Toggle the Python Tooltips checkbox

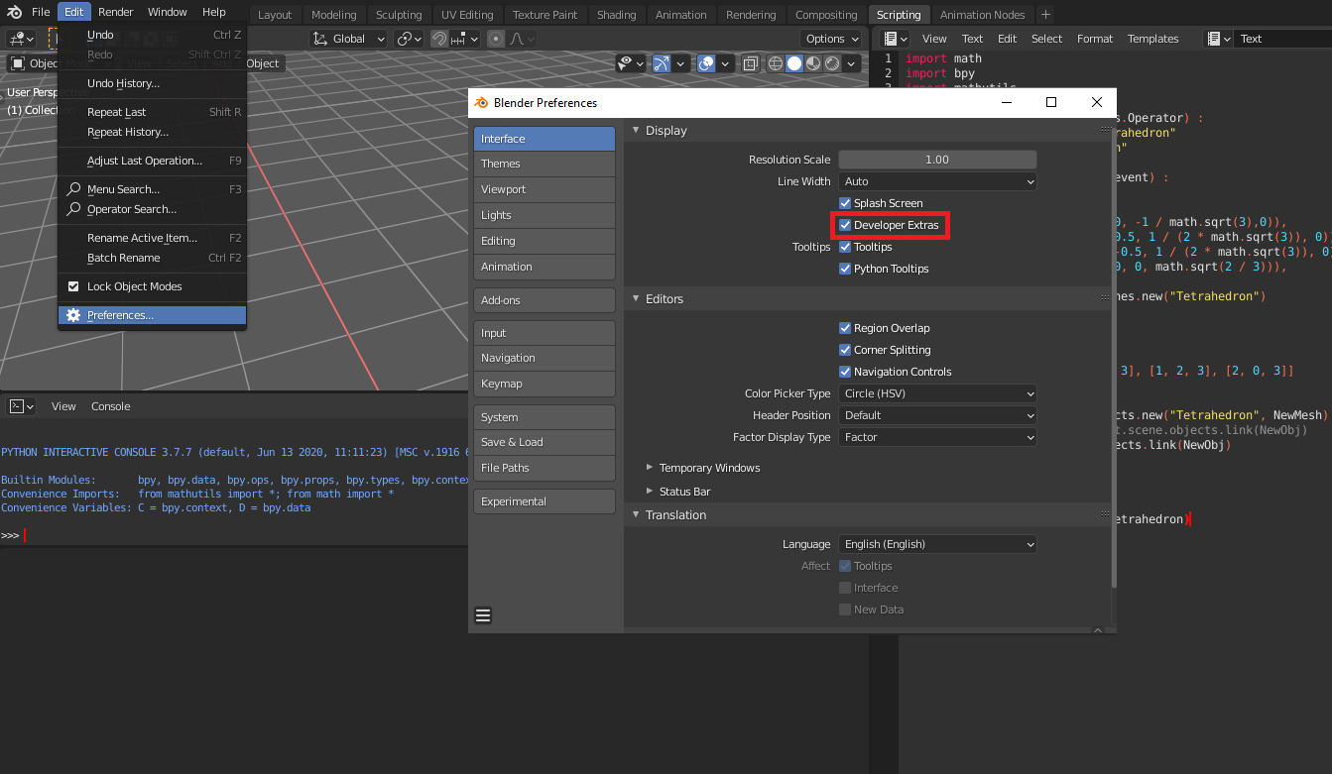(845, 269)
